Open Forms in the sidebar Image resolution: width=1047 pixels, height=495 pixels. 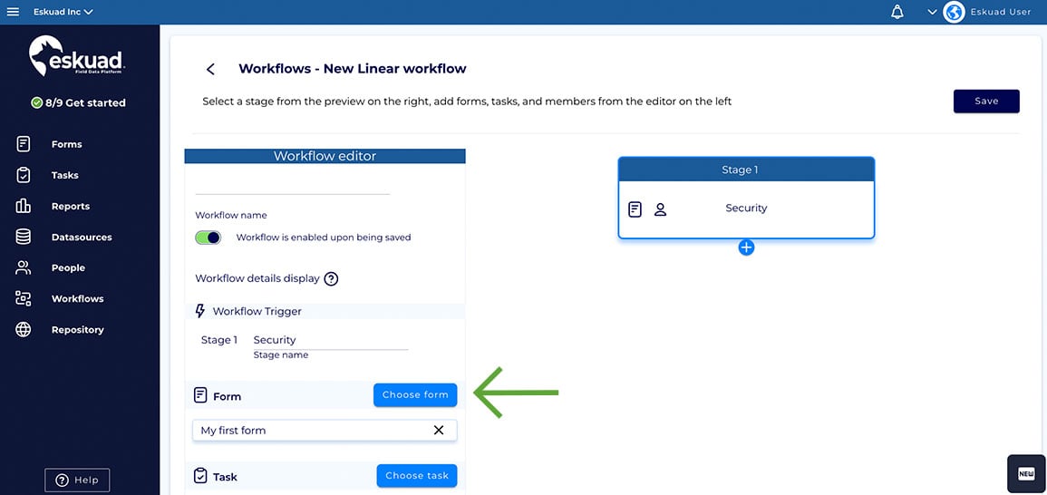click(x=67, y=144)
